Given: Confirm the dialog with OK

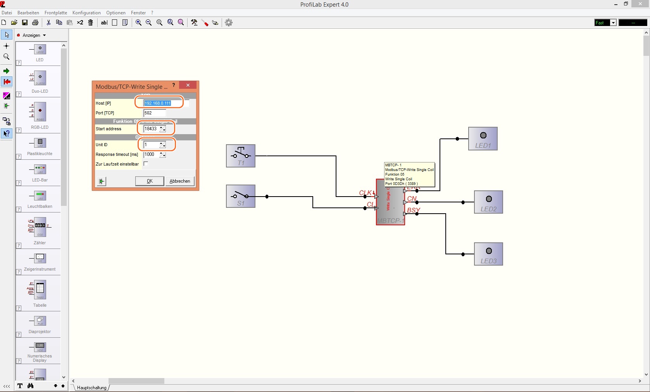Looking at the screenshot, I should (150, 181).
